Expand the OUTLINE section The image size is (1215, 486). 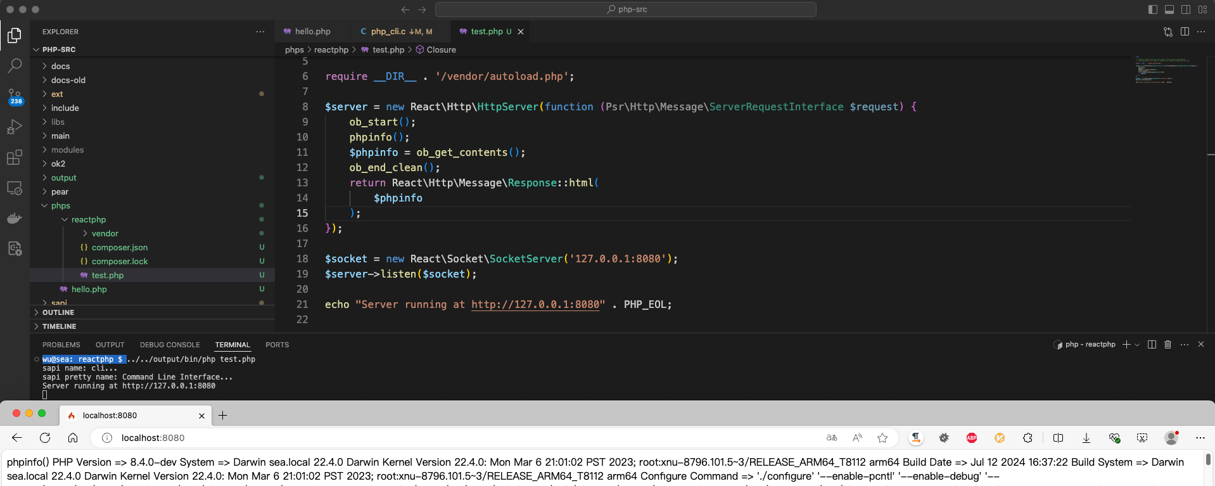58,312
